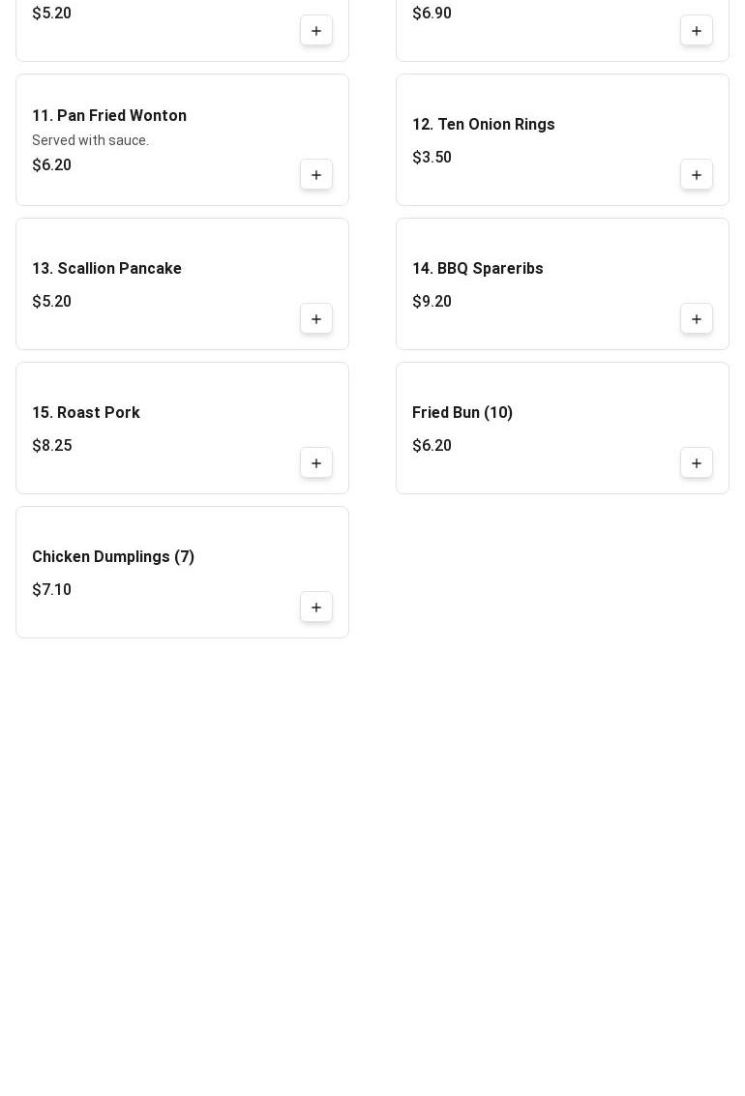Image resolution: width=745 pixels, height=1096 pixels.
Task: Click the $3.50 Onion Rings price
Action: [x=432, y=158]
